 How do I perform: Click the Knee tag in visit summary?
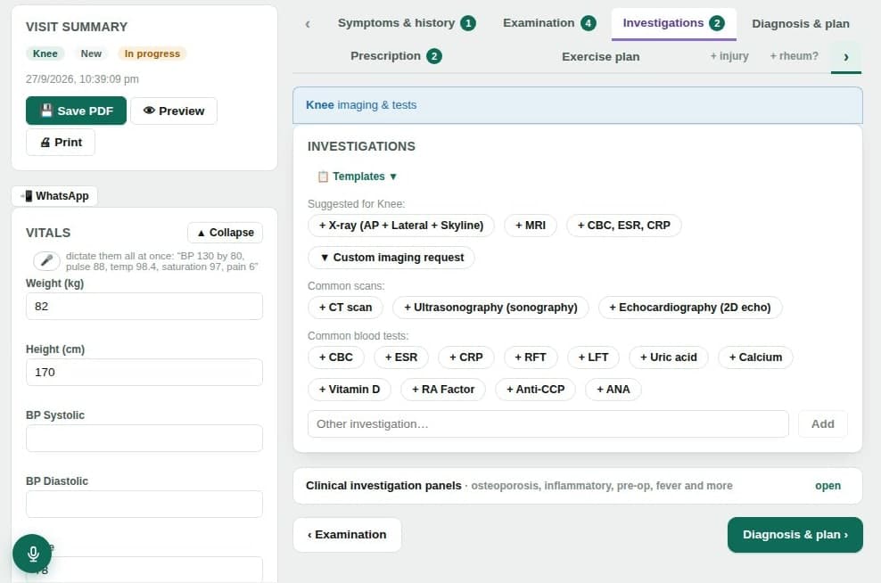click(45, 53)
